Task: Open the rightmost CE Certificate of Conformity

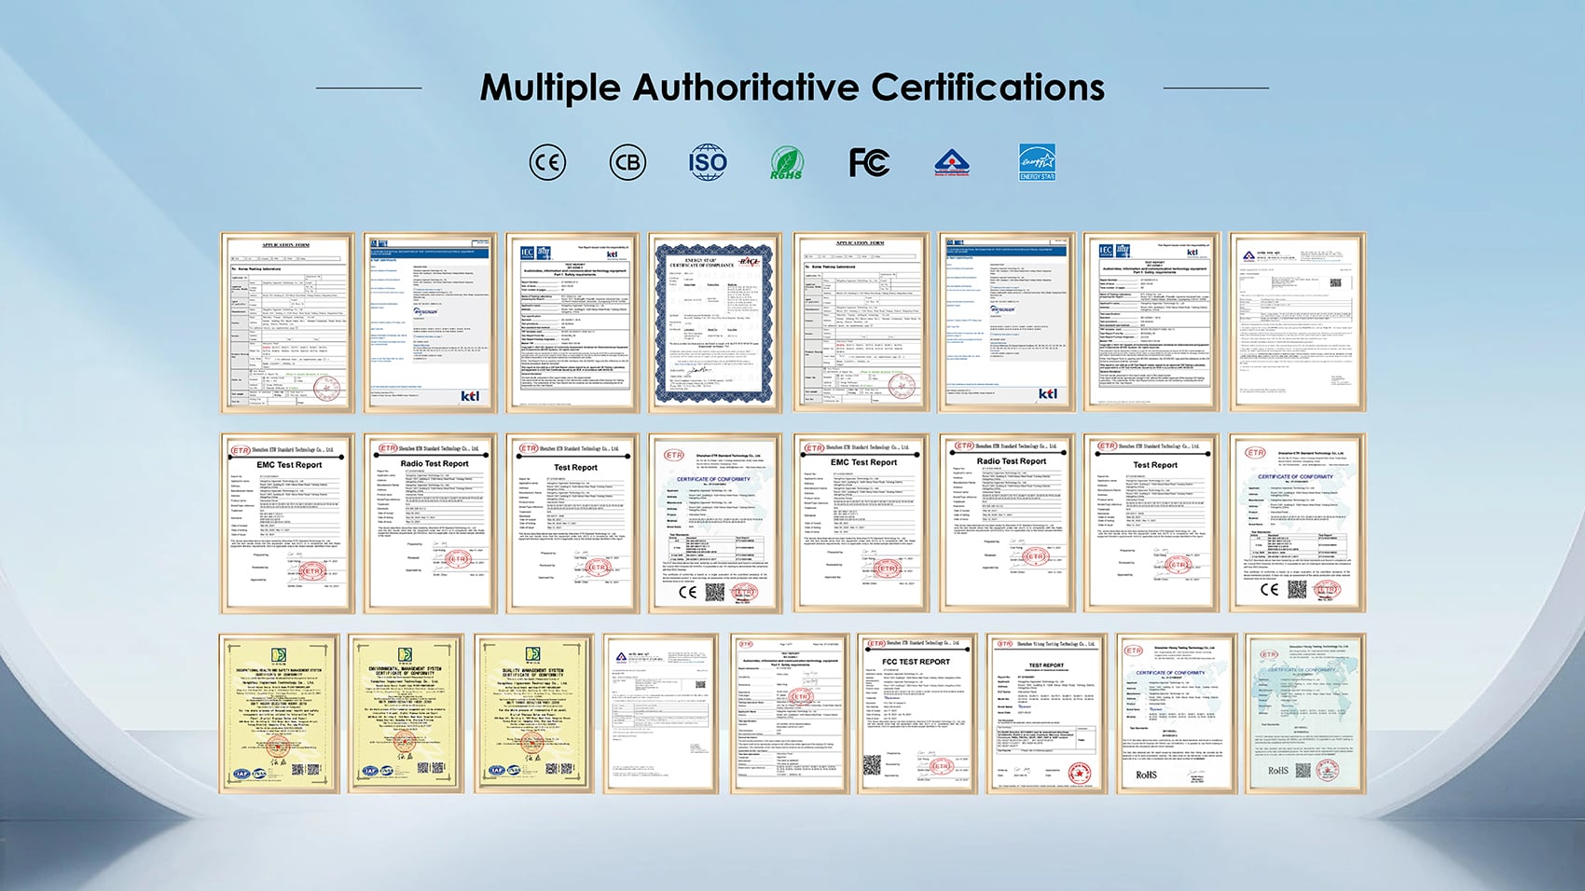Action: tap(1298, 523)
